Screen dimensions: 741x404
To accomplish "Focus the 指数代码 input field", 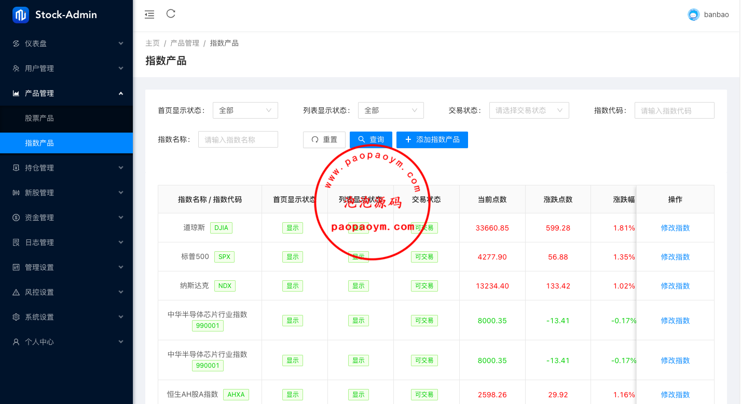I will [674, 110].
